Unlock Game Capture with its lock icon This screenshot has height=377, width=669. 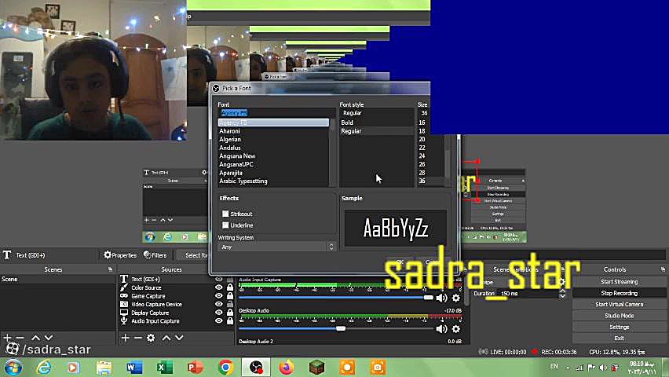click(x=230, y=295)
